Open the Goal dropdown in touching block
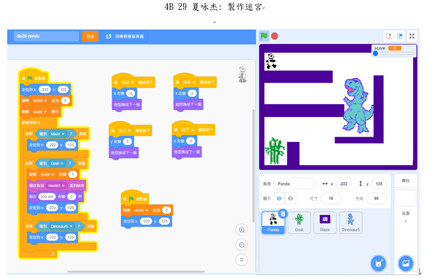Viewport: 427px width, 278px height. click(x=57, y=164)
